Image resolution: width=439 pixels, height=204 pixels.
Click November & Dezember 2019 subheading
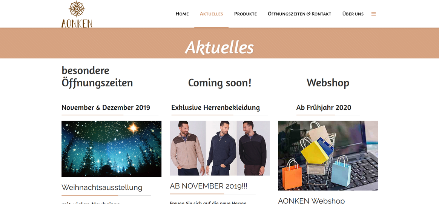click(x=106, y=107)
